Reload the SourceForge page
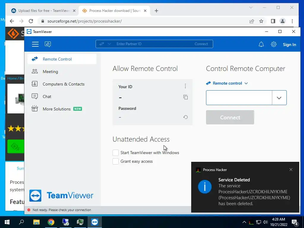This screenshot has width=304, height=228. point(31,21)
